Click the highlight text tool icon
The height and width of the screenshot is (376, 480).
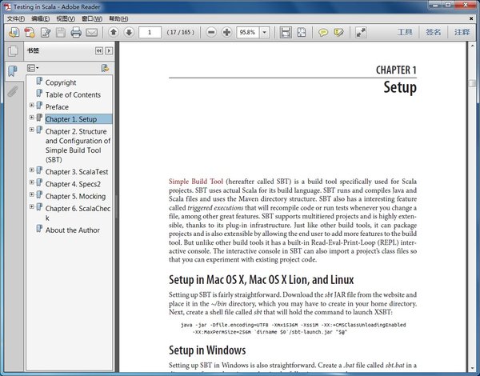point(338,32)
